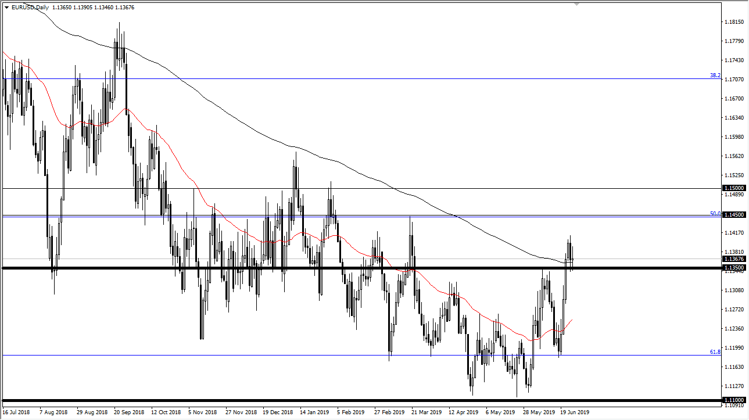Click the 1.17430 price axis value
The image size is (749, 420).
(x=734, y=60)
